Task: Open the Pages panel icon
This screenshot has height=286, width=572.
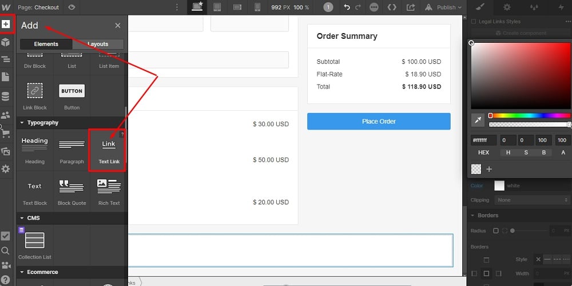Action: pos(6,76)
